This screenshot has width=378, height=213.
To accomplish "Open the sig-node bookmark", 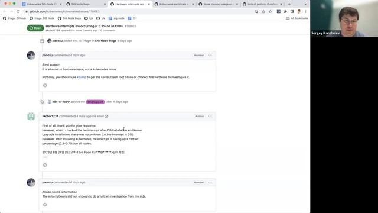I will coord(116,18).
